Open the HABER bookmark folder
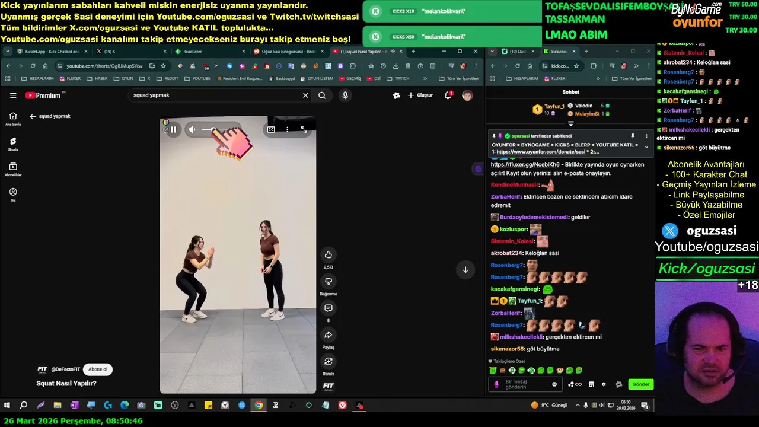This screenshot has height=427, width=759. [x=97, y=78]
